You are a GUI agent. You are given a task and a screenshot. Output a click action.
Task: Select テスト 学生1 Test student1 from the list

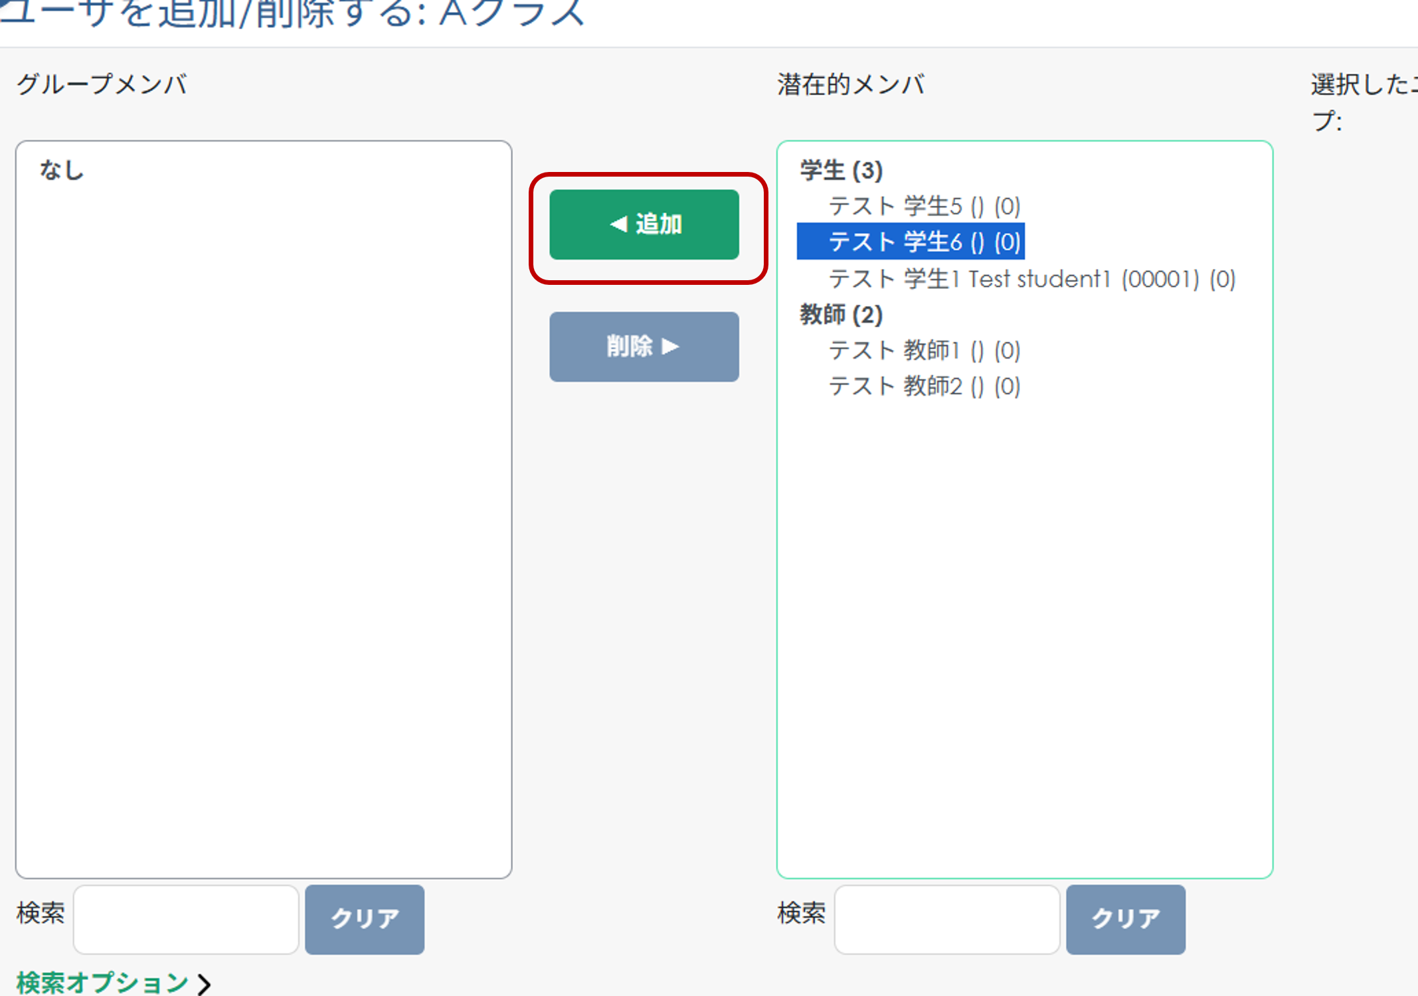1031,278
